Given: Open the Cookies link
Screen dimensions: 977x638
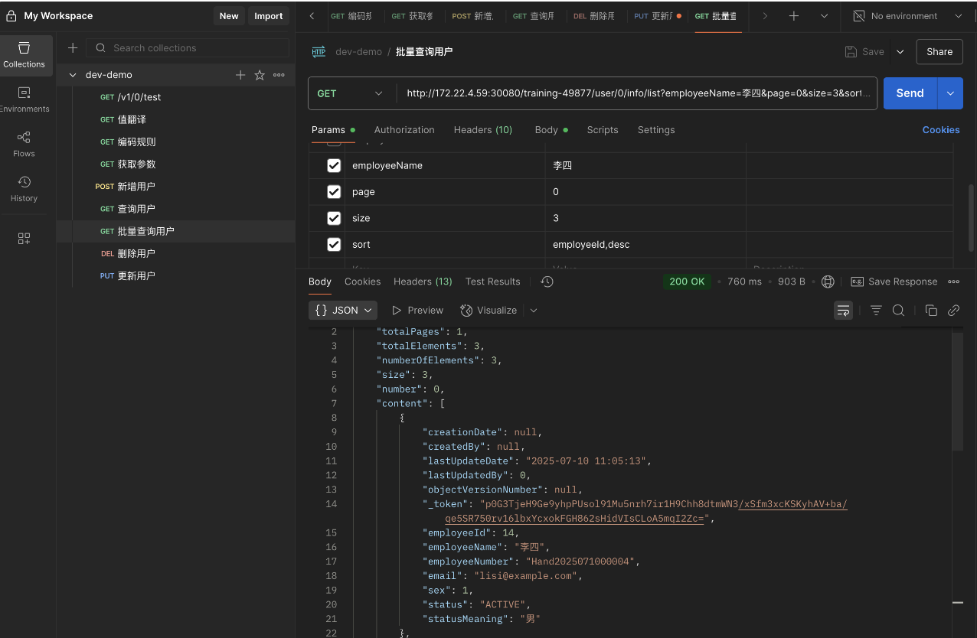Looking at the screenshot, I should tap(940, 130).
